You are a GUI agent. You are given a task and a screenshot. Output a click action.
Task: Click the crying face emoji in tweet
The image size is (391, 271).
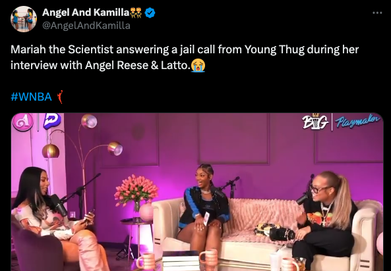[198, 66]
